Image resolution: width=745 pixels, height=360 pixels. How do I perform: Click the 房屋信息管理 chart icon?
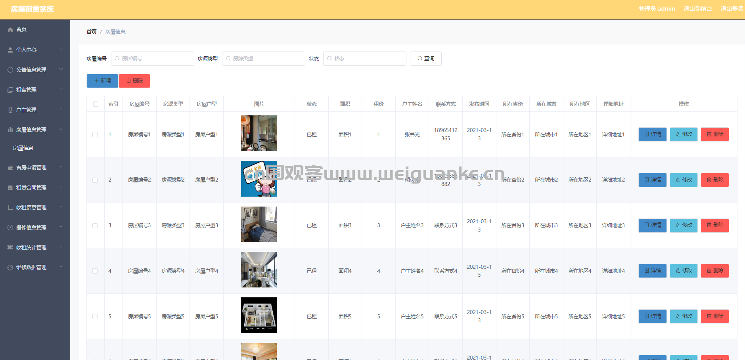point(10,130)
